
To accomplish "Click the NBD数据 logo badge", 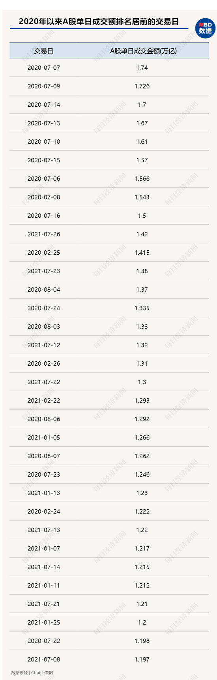I will tap(205, 28).
